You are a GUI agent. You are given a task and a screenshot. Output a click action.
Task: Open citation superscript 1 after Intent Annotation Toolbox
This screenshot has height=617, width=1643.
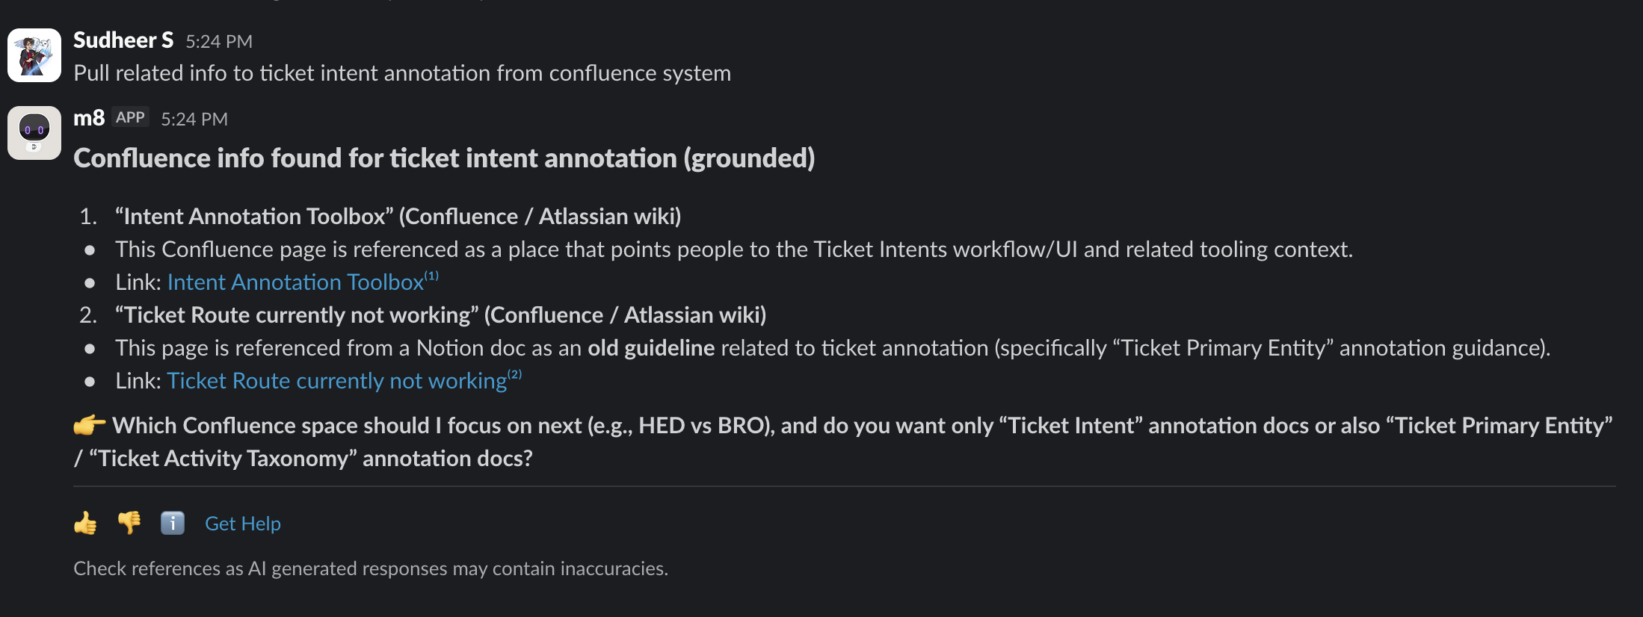pyautogui.click(x=432, y=275)
